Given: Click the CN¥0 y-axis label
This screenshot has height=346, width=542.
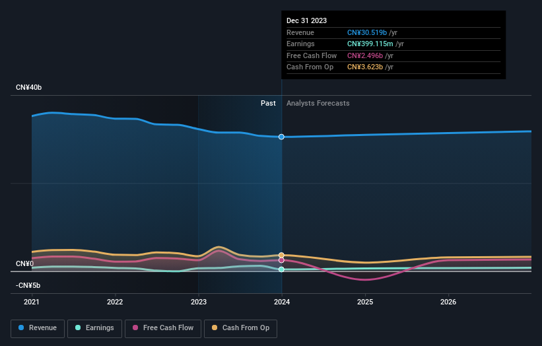Looking at the screenshot, I should point(25,263).
